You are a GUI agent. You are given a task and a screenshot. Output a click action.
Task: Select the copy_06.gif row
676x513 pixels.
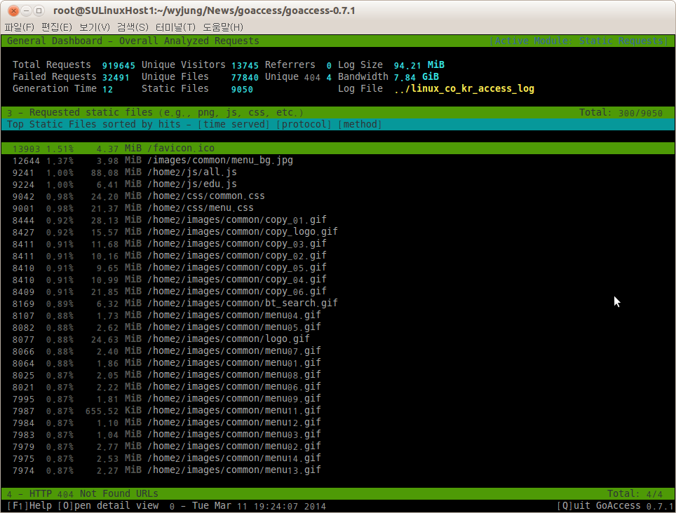pyautogui.click(x=338, y=291)
